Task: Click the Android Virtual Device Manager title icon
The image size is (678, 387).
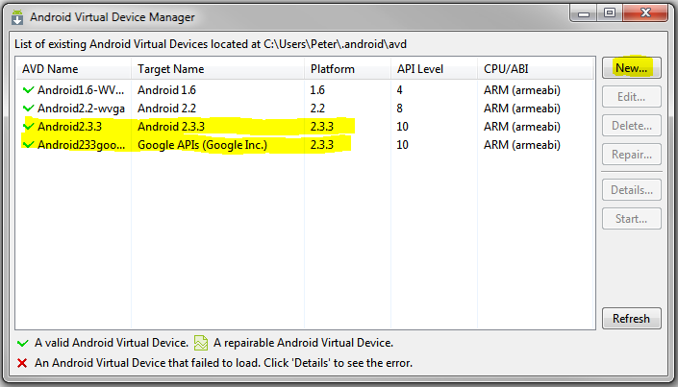Action: click(x=17, y=17)
